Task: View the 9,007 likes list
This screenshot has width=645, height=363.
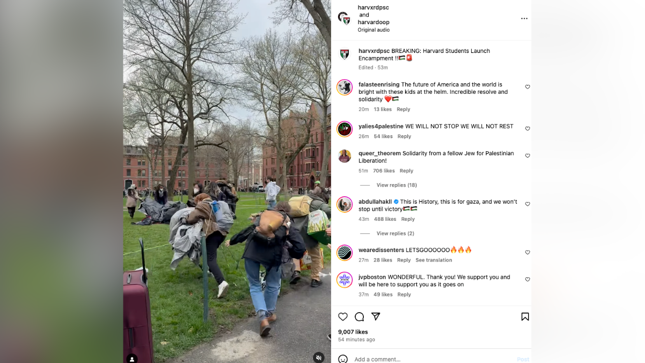Action: 353,332
